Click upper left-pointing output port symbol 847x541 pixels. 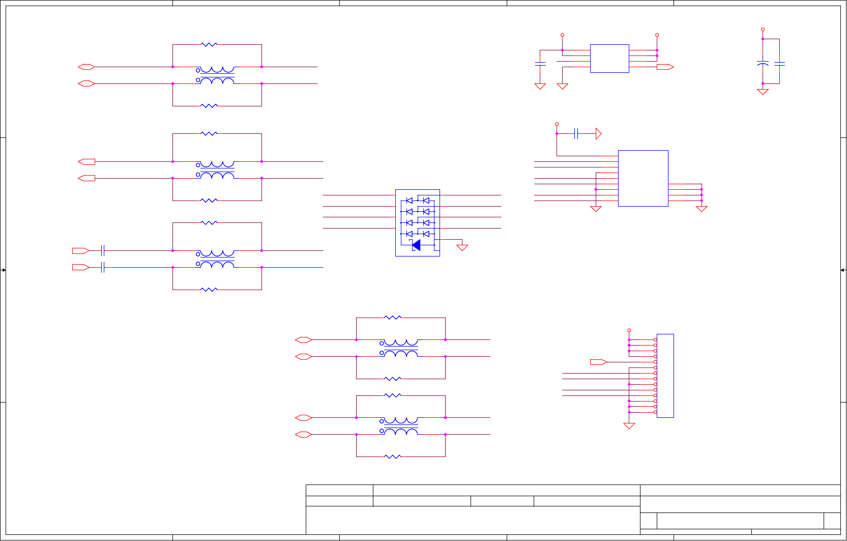(x=86, y=161)
